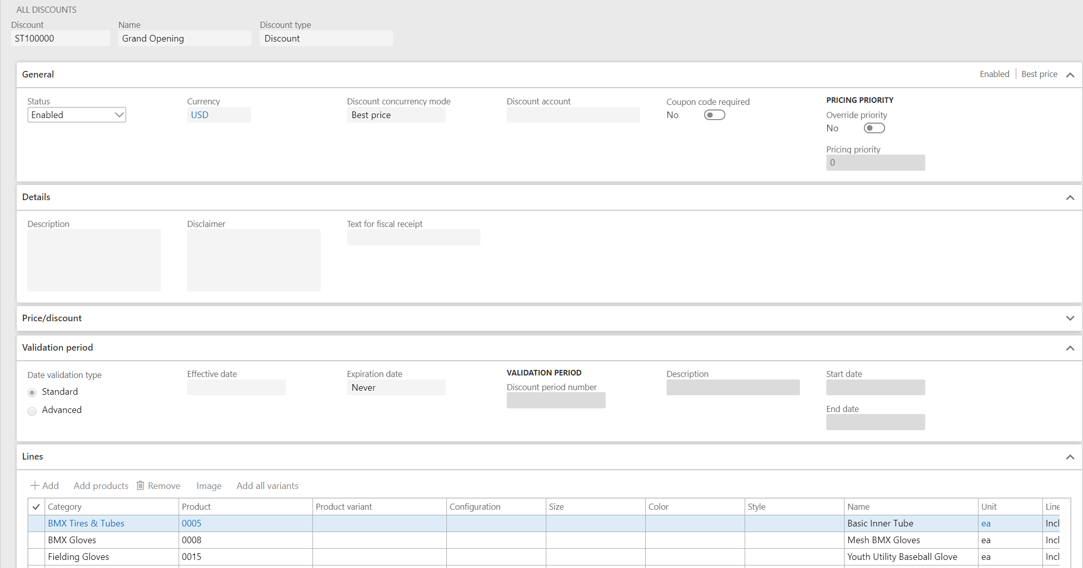Toggle the Override priority switch
Screen dimensions: 1083x568
coord(874,128)
